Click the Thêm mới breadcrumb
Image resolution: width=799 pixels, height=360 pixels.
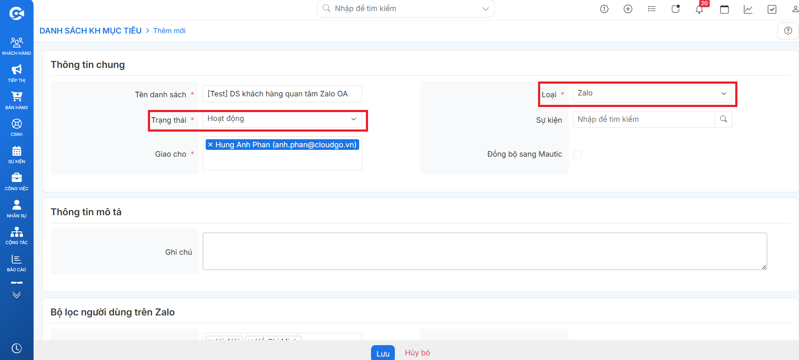tap(169, 31)
